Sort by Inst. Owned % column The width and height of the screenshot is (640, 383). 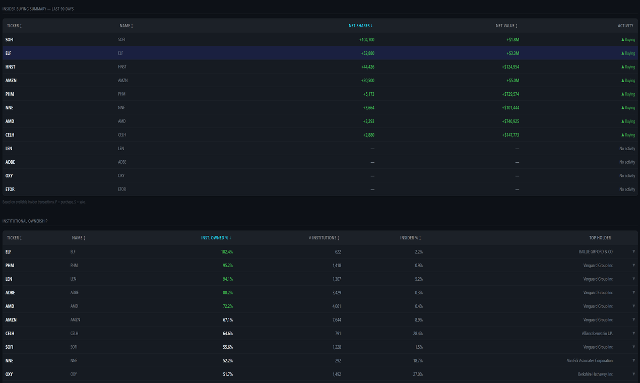(x=216, y=238)
